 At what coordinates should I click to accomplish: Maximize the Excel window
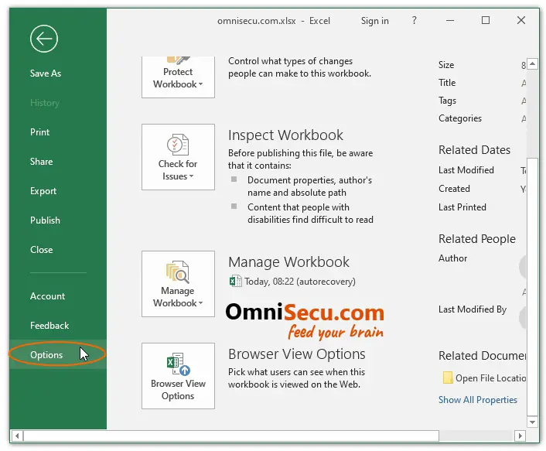click(486, 21)
